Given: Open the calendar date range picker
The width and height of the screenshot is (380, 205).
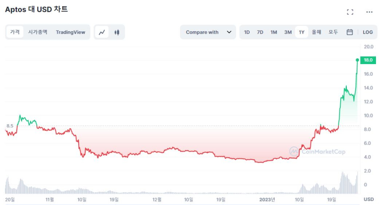Looking at the screenshot, I should point(350,32).
